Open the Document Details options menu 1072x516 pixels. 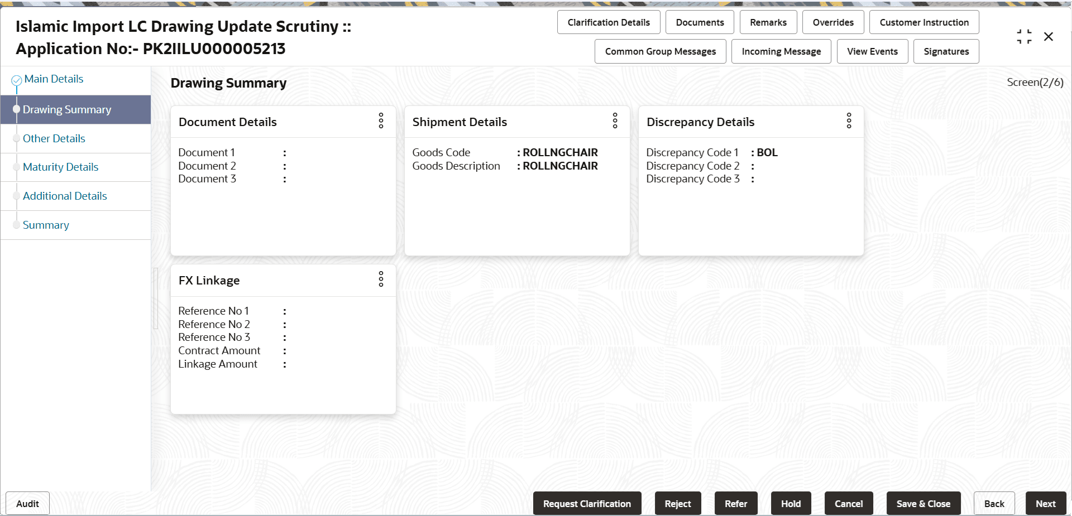pos(381,121)
